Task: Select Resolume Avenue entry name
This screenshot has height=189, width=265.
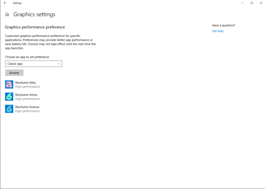Action: point(27,107)
